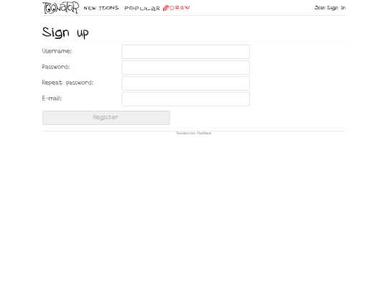
Task: Click the Repeat password: label
Action: 68,83
